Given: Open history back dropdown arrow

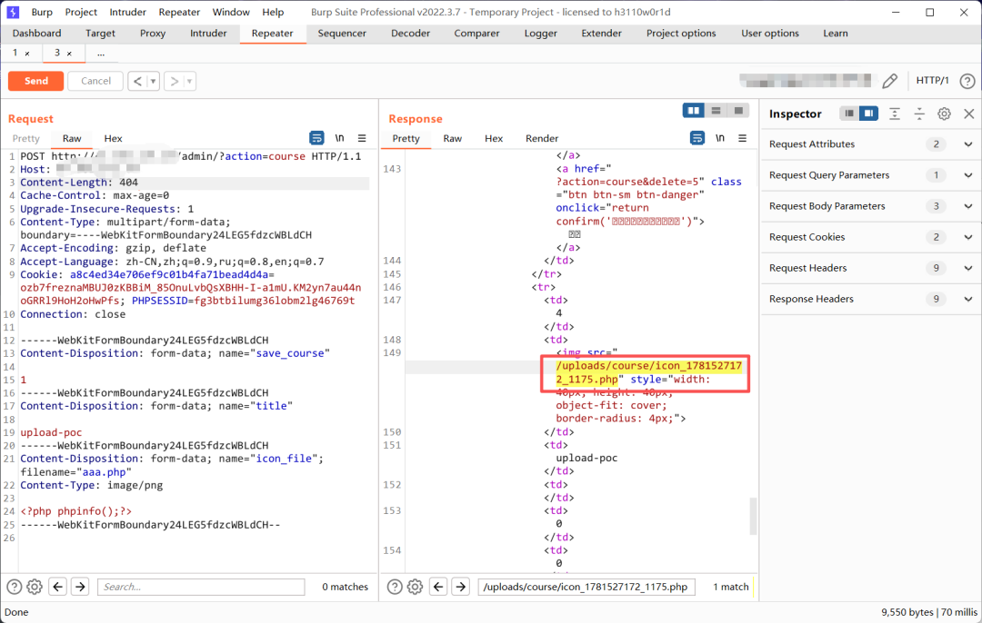Looking at the screenshot, I should [153, 82].
